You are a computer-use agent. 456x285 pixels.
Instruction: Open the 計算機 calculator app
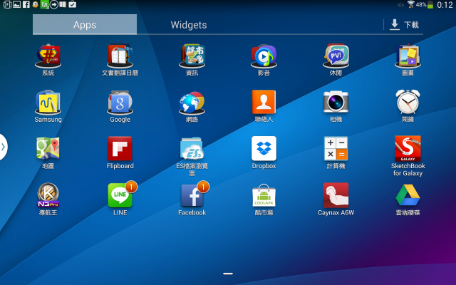pyautogui.click(x=336, y=148)
